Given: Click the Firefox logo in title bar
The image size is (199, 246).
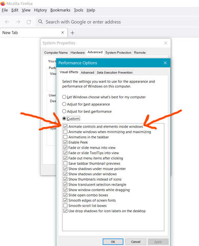Looking at the screenshot, I should tap(3, 3).
